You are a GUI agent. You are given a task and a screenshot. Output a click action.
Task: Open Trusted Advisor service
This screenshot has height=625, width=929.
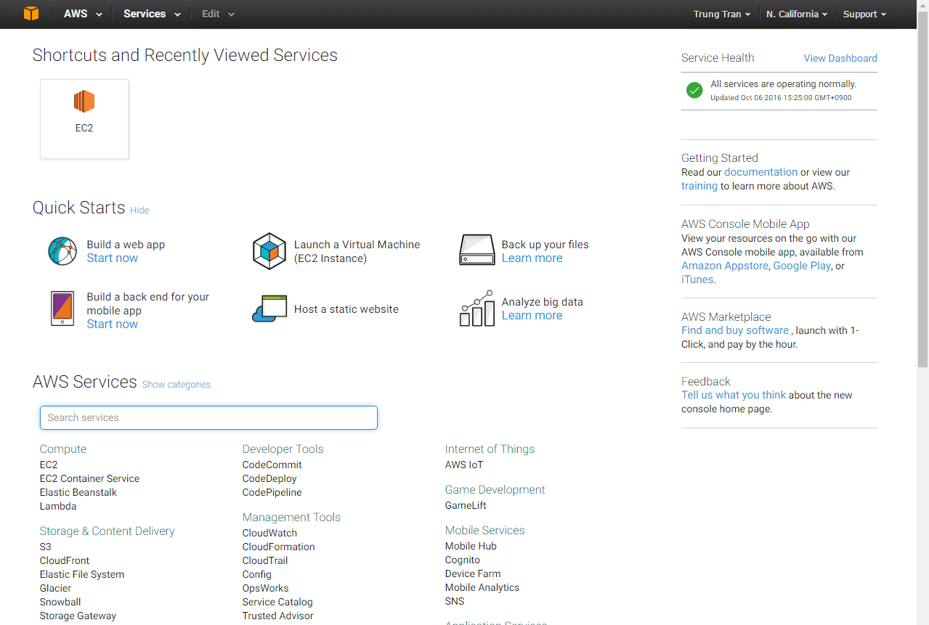278,616
